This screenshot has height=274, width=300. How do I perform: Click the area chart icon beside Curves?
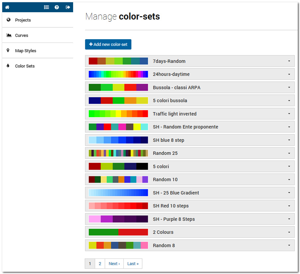9,35
